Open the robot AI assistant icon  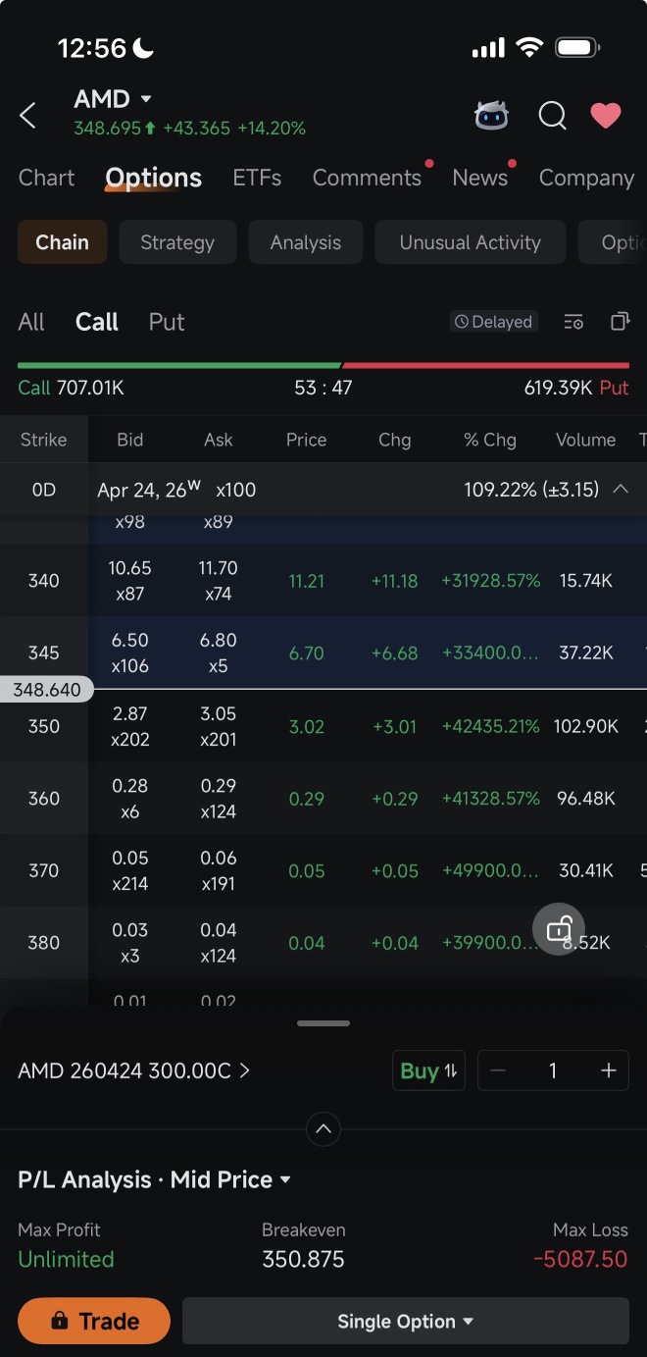492,116
